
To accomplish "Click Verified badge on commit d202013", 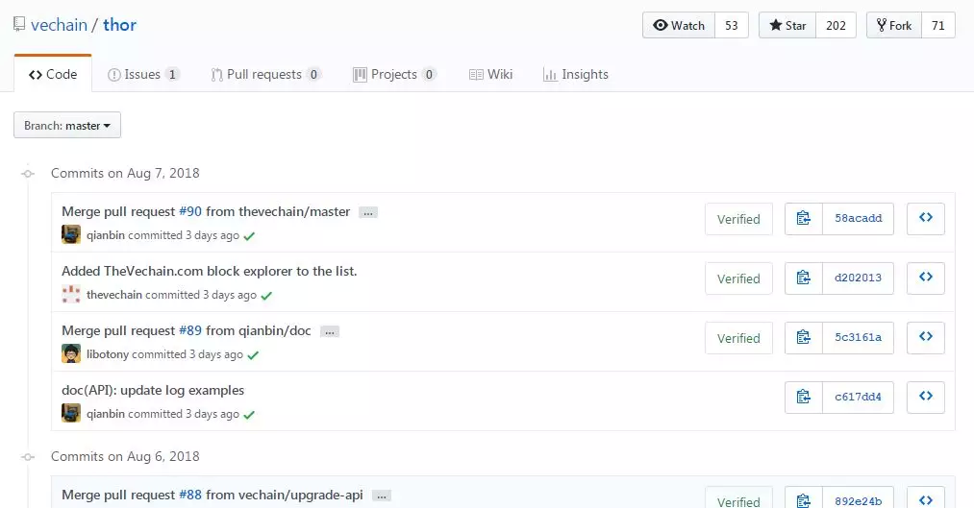I will 738,278.
